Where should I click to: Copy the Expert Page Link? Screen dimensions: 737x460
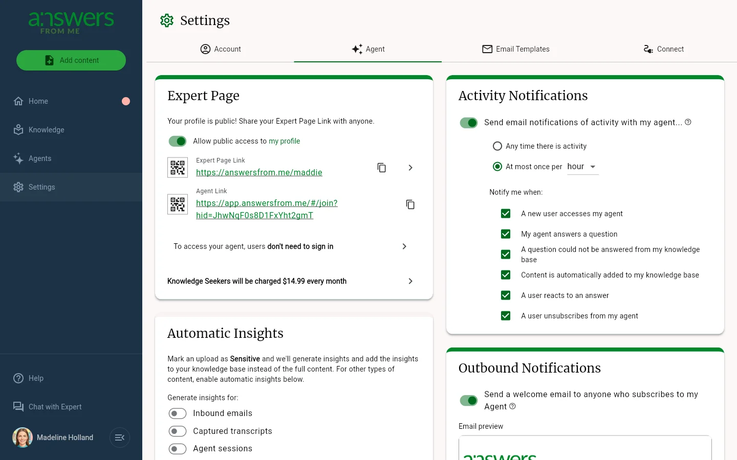point(382,168)
